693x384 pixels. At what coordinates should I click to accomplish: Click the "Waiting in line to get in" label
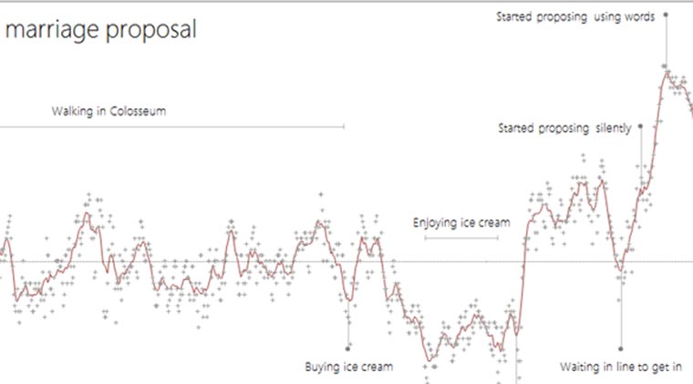[620, 368]
